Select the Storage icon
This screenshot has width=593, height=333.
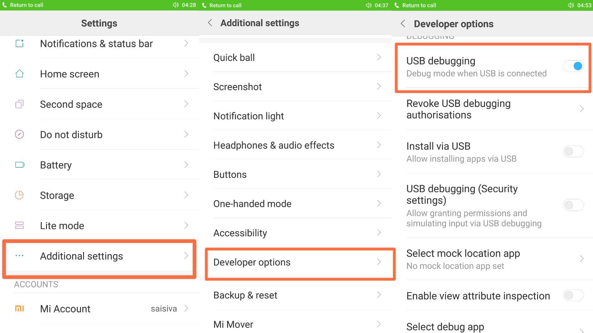[20, 195]
